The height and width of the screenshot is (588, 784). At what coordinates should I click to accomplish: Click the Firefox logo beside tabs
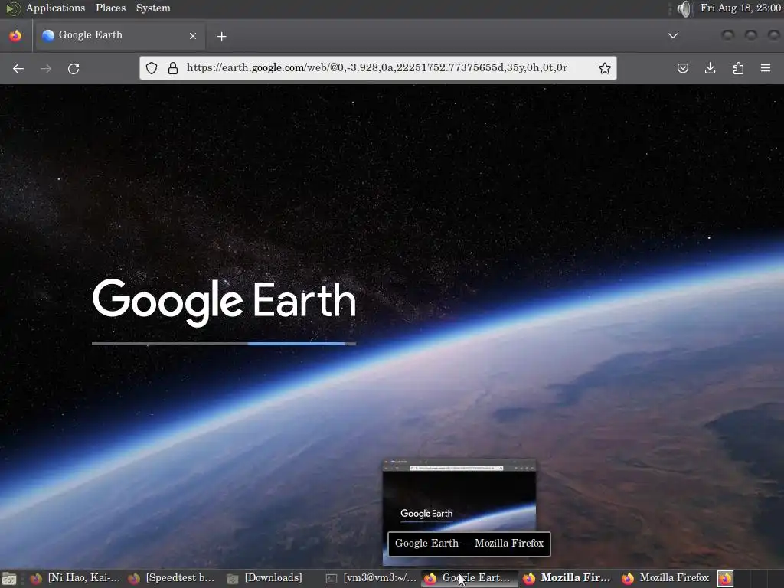click(15, 35)
